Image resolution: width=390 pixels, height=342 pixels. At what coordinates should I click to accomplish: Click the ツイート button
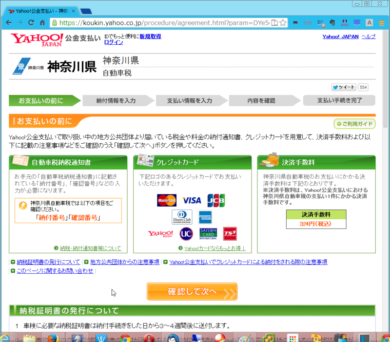coord(344,87)
